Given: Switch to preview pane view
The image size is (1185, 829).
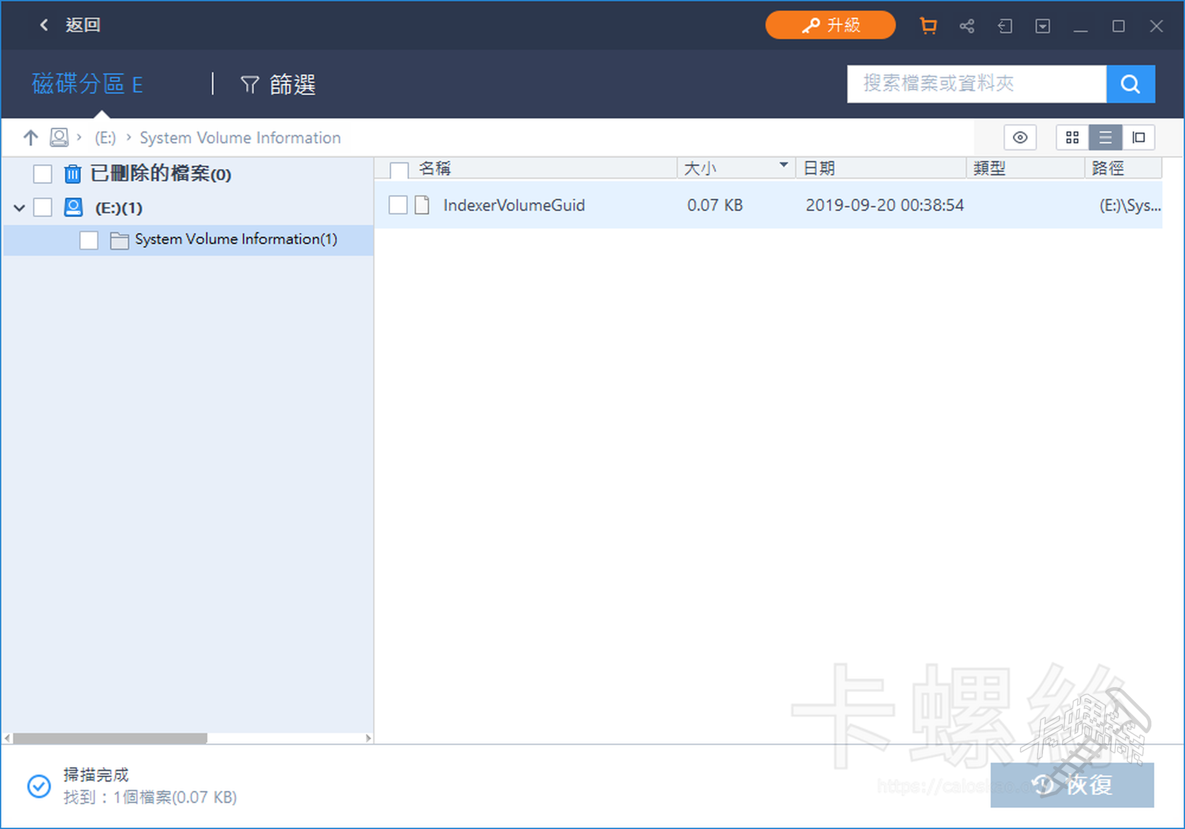Looking at the screenshot, I should point(1138,138).
